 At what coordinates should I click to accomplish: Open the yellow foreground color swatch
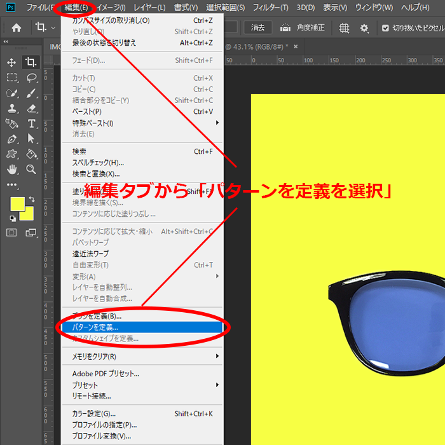(17, 204)
